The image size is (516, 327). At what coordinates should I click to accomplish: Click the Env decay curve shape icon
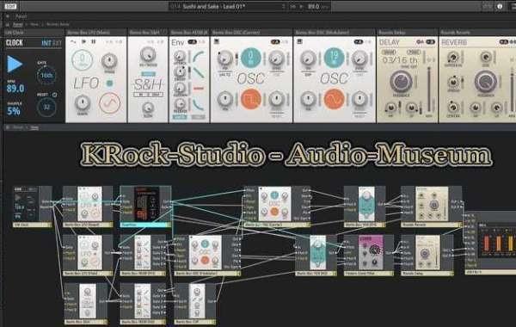pos(199,72)
